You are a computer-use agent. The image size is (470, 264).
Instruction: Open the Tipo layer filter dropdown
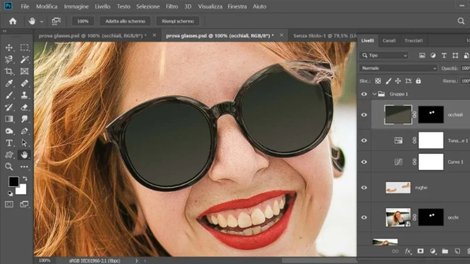pyautogui.click(x=384, y=55)
